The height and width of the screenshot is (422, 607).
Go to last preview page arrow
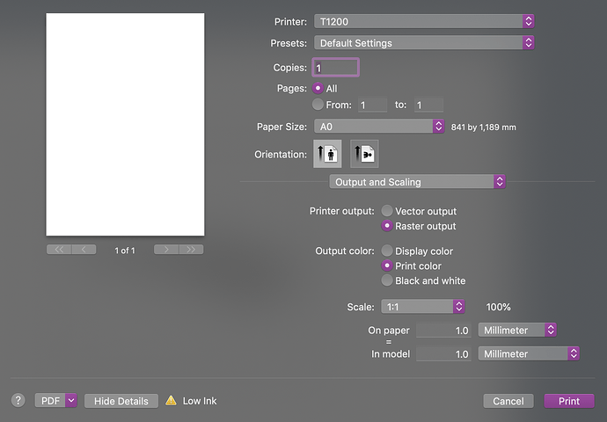191,250
